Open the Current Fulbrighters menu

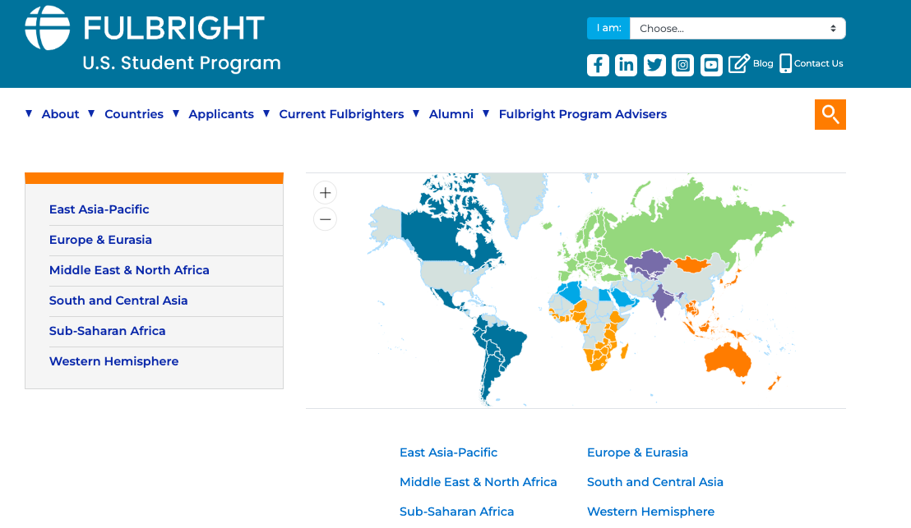pos(340,114)
